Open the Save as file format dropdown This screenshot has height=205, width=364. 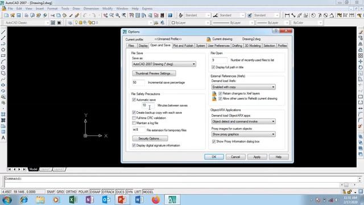click(x=164, y=64)
